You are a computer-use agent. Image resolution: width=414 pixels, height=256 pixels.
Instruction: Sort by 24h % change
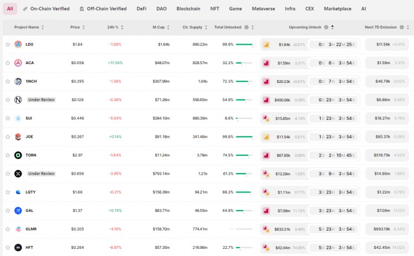(x=122, y=27)
